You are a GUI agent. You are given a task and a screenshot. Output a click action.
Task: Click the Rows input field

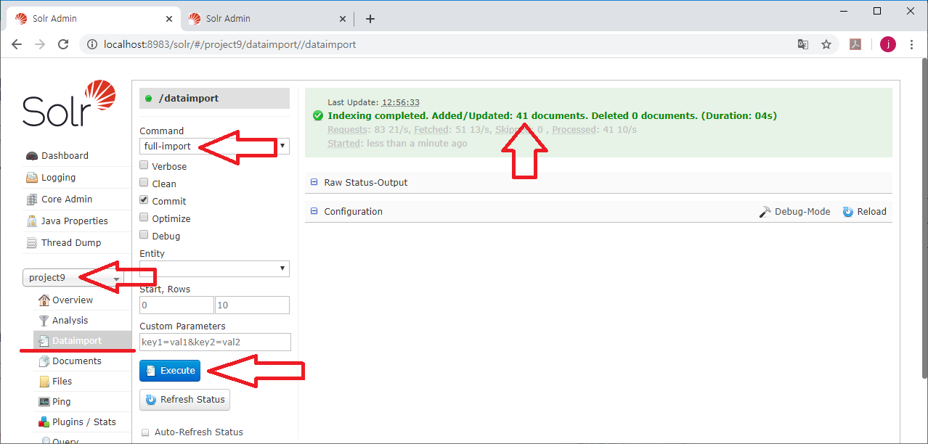click(252, 305)
